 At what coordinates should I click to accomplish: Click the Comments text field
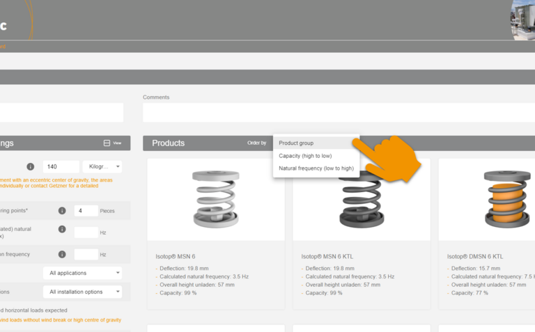tap(339, 113)
